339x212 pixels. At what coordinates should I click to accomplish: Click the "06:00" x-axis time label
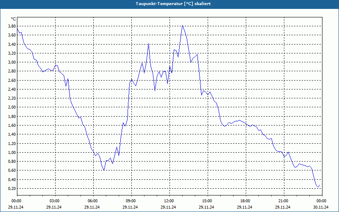[x=92, y=201]
